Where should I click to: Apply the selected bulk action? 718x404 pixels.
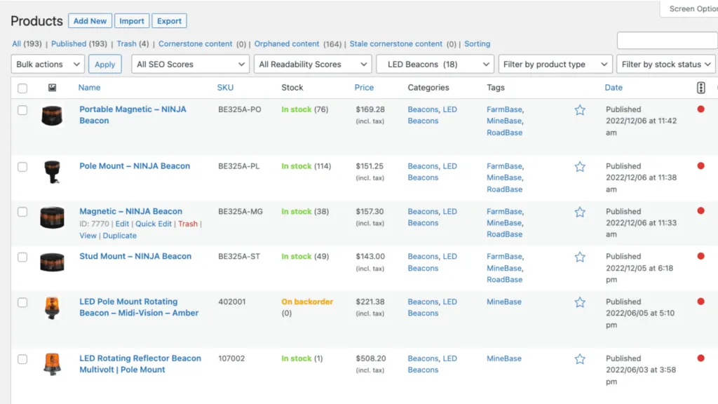point(105,64)
